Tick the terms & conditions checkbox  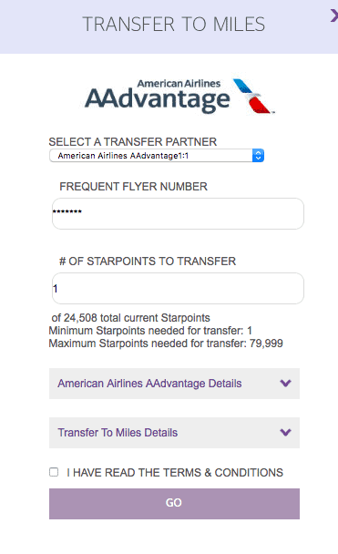54,472
